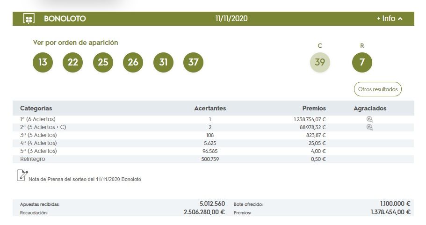Click winners count 96.585
The image size is (426, 225).
pos(210,151)
